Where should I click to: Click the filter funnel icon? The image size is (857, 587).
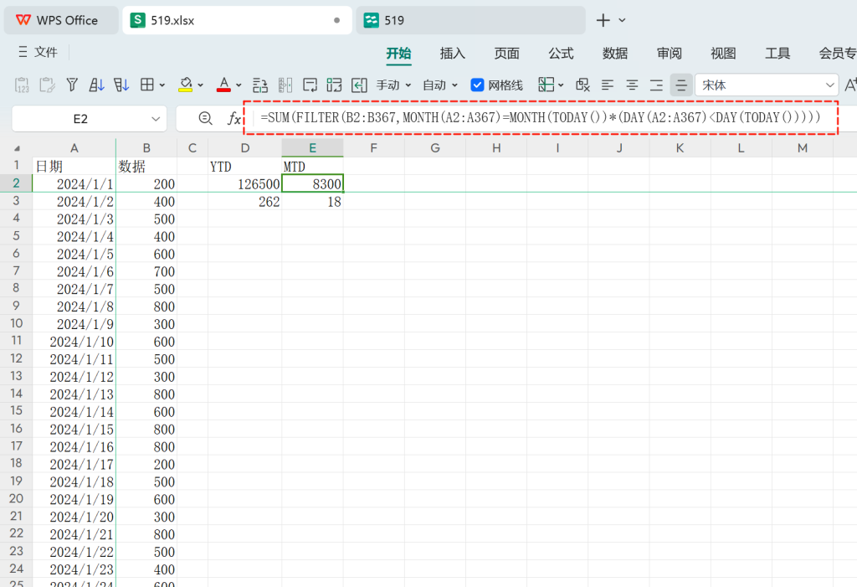72,85
